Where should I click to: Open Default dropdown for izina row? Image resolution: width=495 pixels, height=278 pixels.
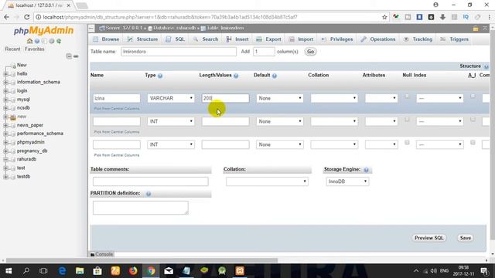coord(280,98)
